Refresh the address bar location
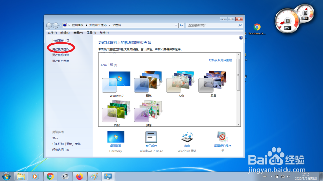 [x=181, y=25]
